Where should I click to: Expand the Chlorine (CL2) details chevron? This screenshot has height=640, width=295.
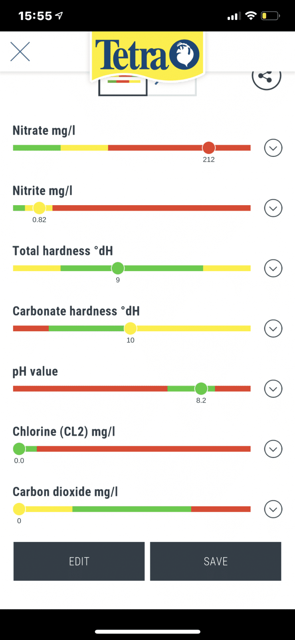(x=273, y=449)
